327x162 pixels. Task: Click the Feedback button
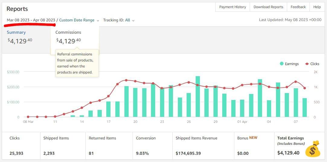(x=298, y=7)
